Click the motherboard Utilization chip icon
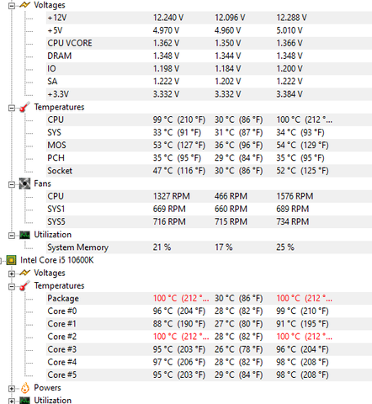372x404 pixels. (x=24, y=235)
